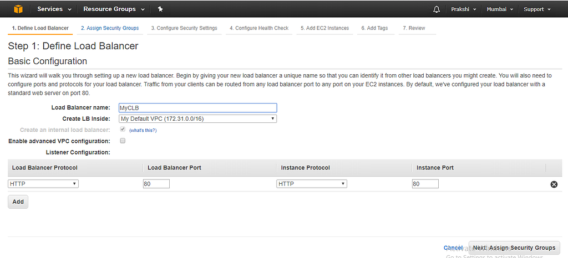Click the Instance Protocol column header
568x258 pixels.
[x=306, y=168]
